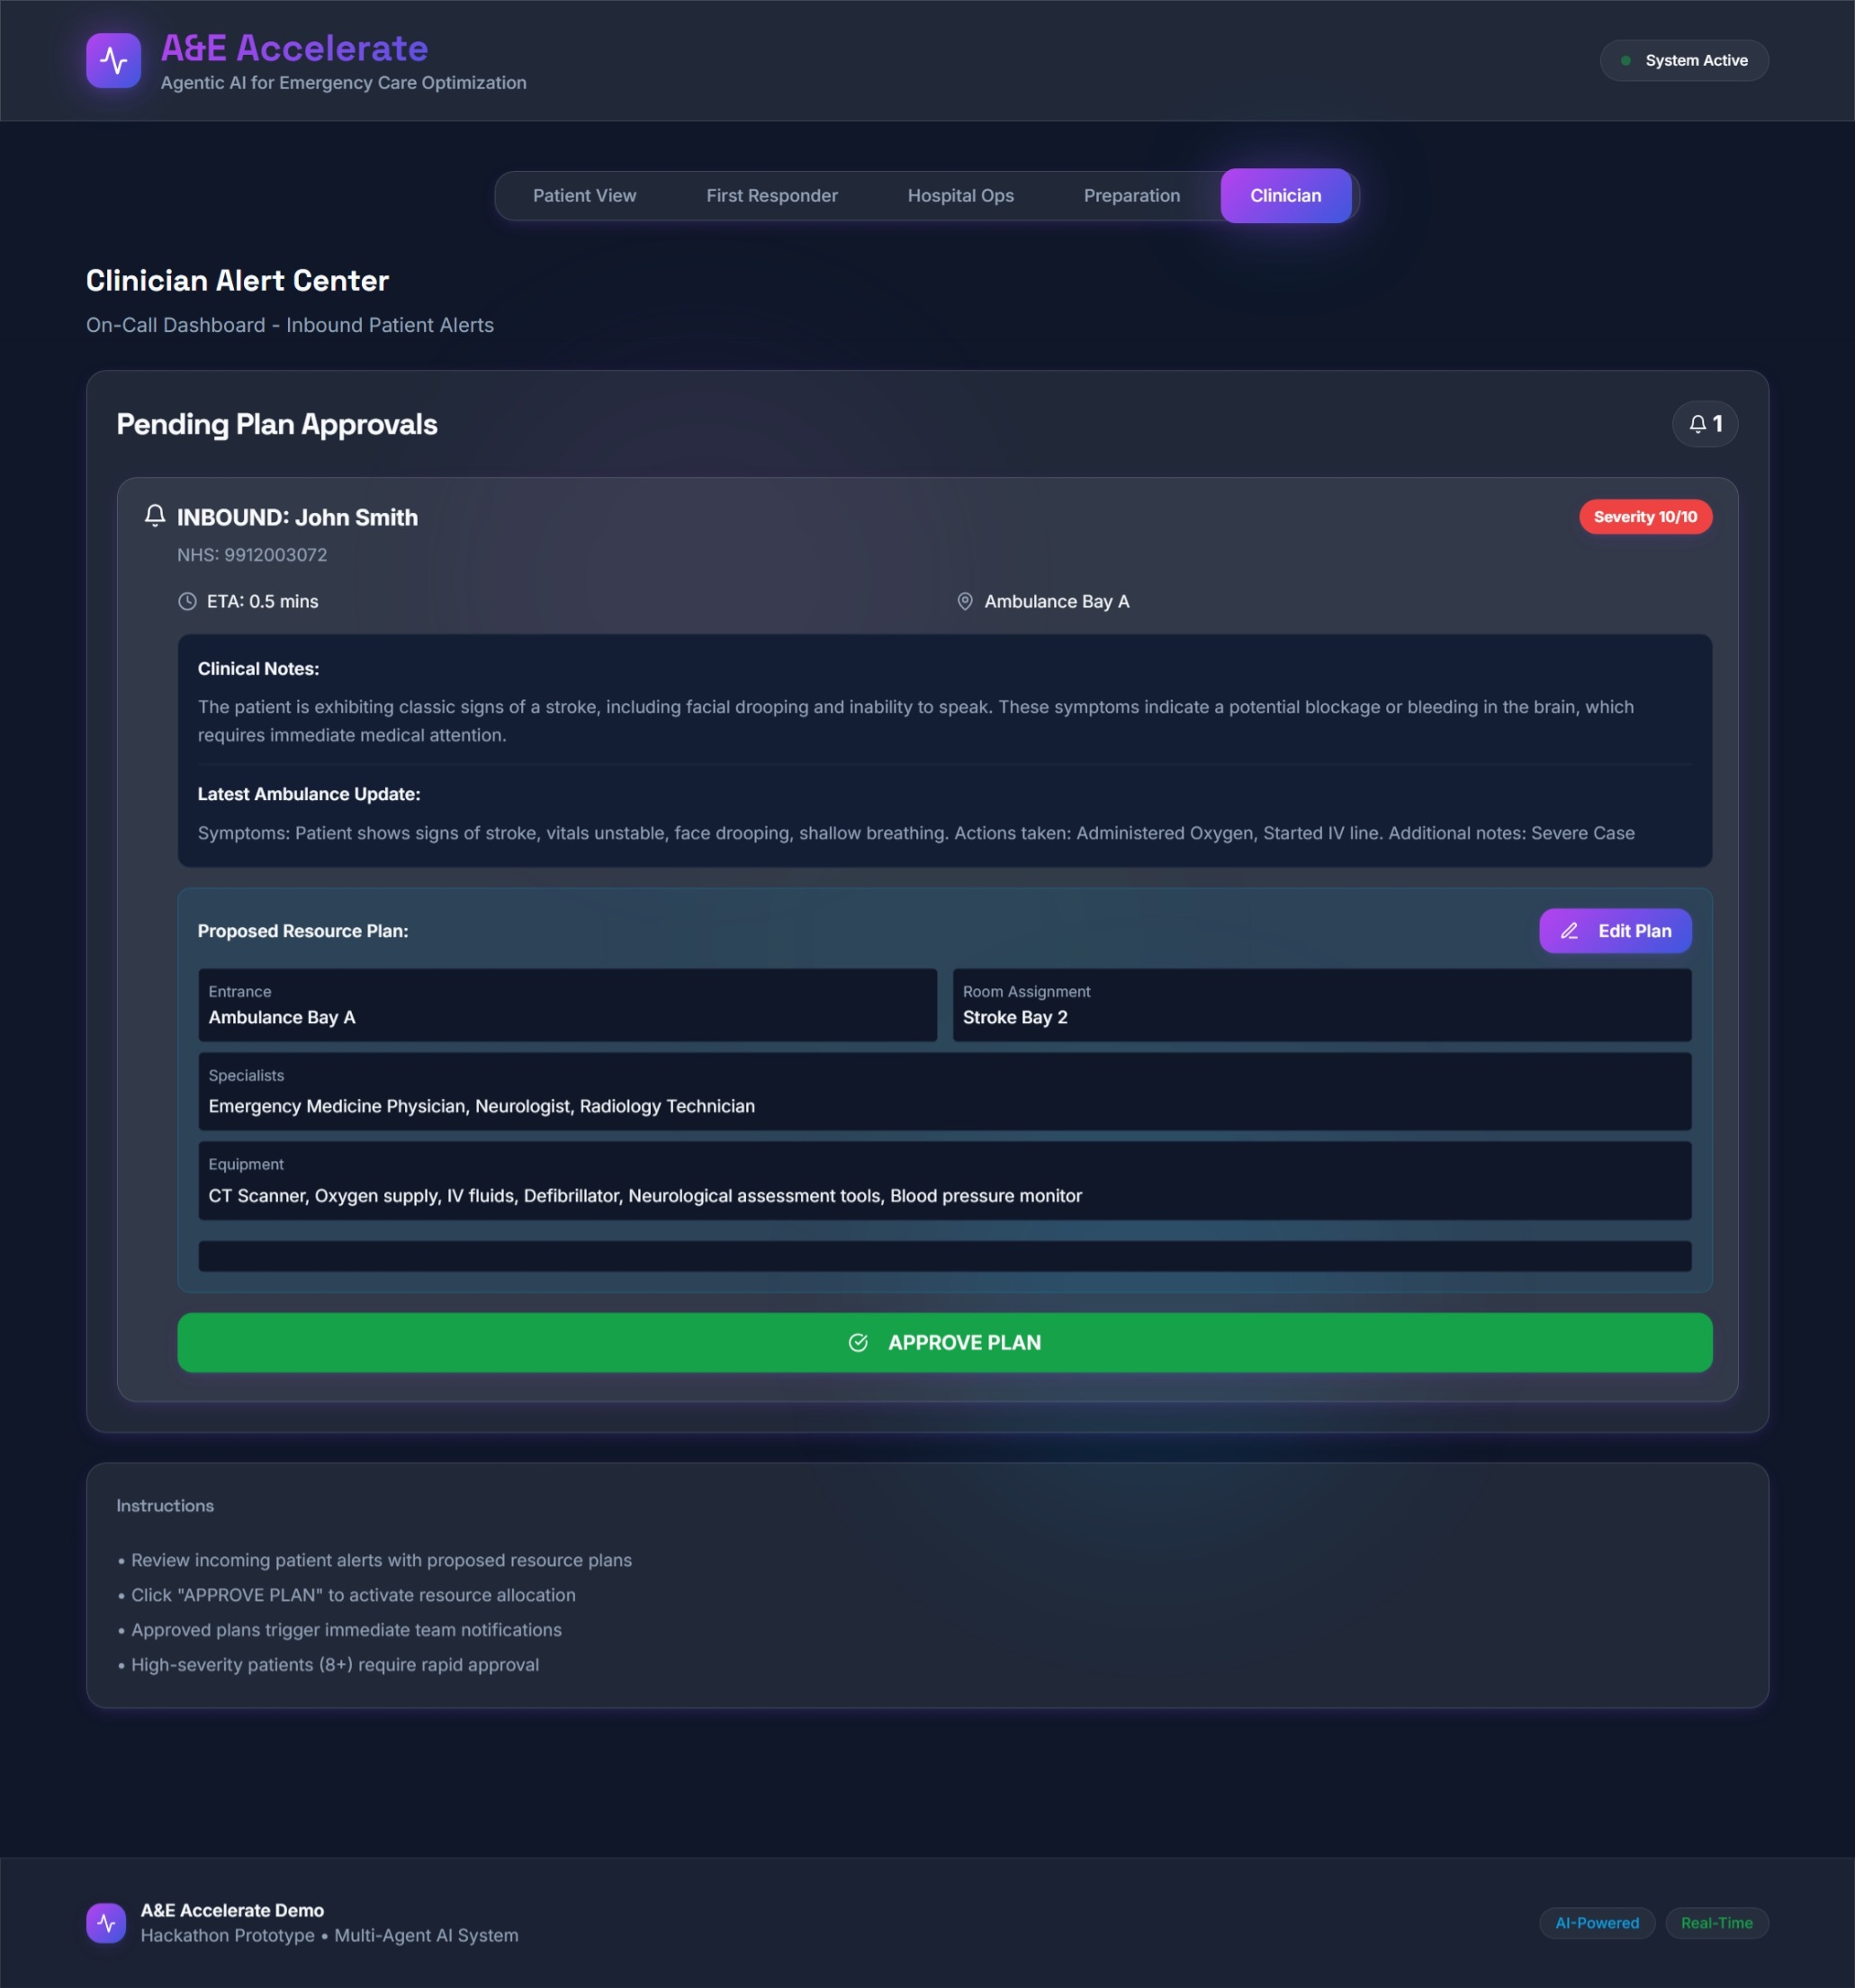Click the red Severity 10/10 badge
Screen dimensions: 1855x1988
tap(1644, 517)
